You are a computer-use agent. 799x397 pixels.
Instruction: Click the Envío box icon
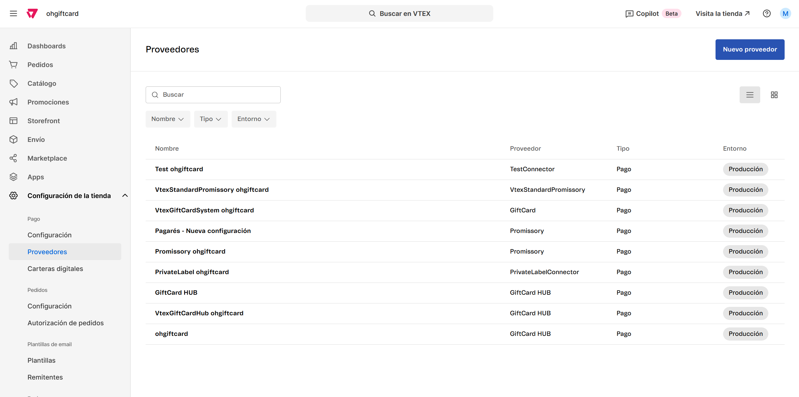point(13,139)
